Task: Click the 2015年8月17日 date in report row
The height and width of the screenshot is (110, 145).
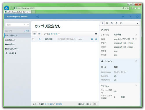Action: pyautogui.click(x=66, y=39)
